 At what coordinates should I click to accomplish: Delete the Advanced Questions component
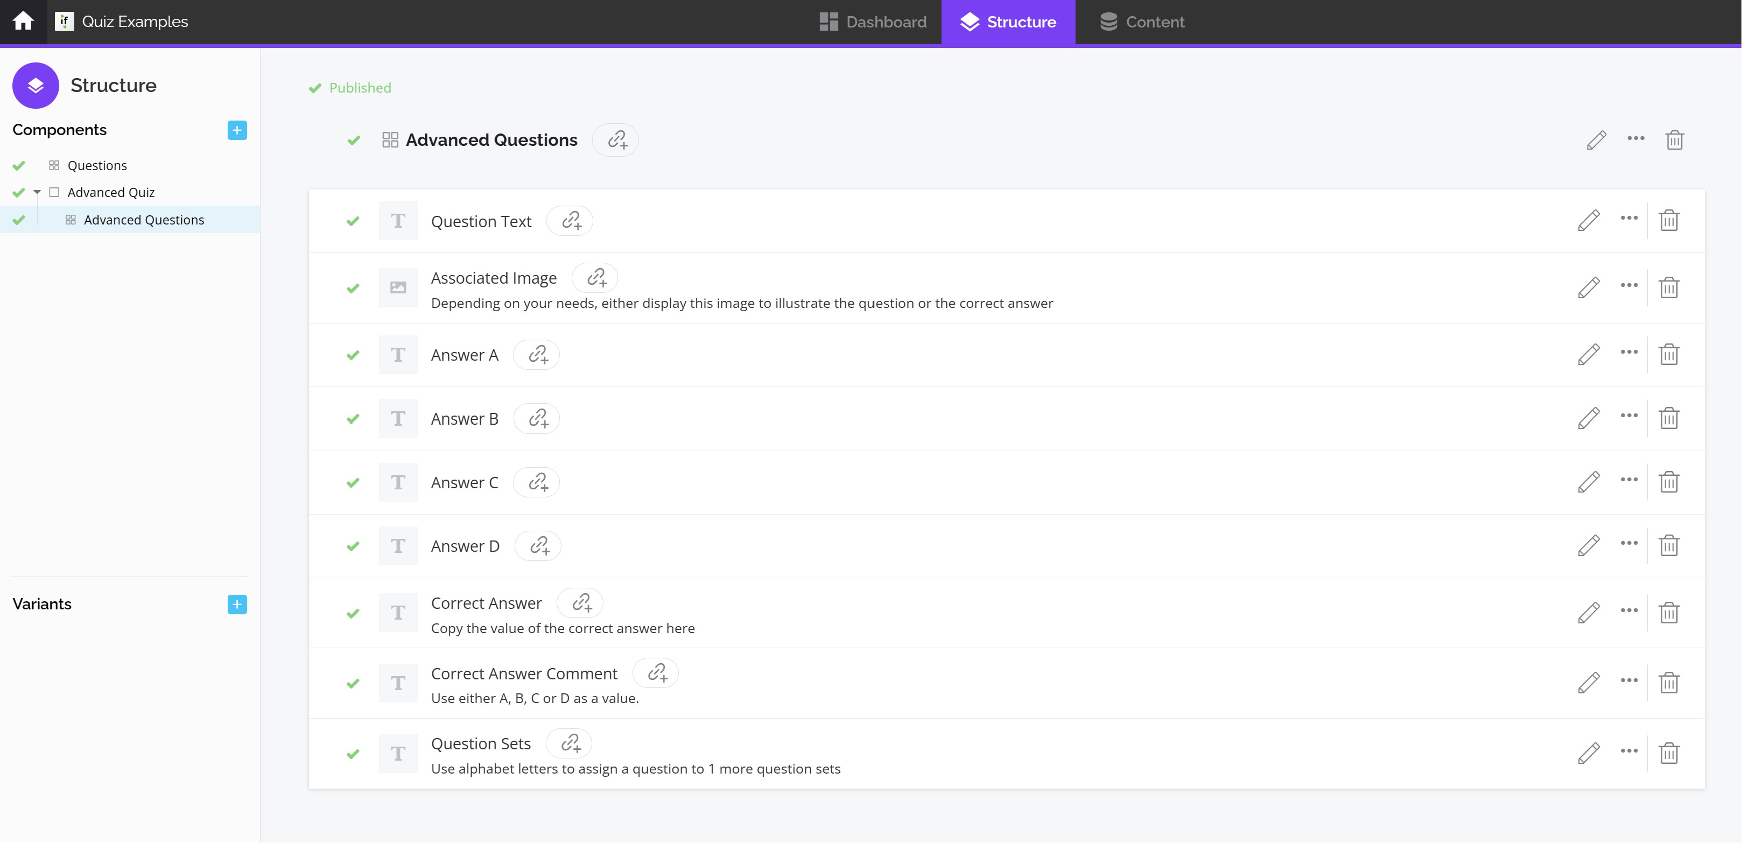coord(1674,140)
